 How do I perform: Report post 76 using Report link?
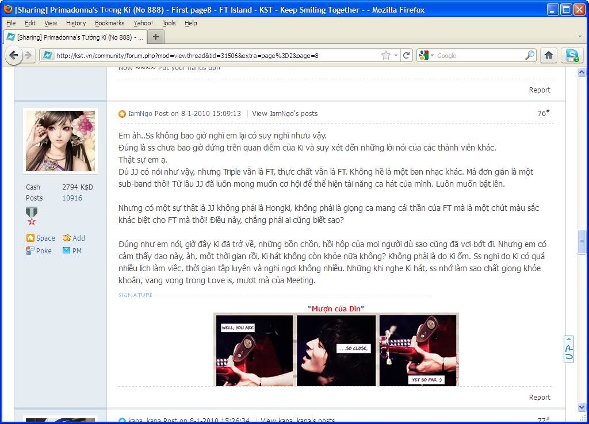pyautogui.click(x=540, y=398)
